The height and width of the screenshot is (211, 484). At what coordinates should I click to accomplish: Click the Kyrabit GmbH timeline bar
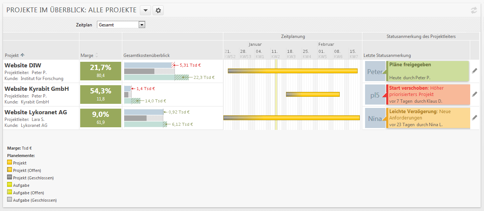point(313,94)
